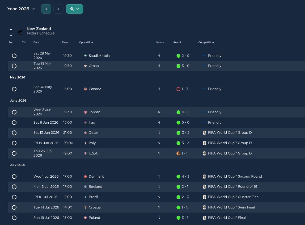This screenshot has height=225, width=305.
Task: Open the Brazil opponent link
Action: click(x=93, y=197)
